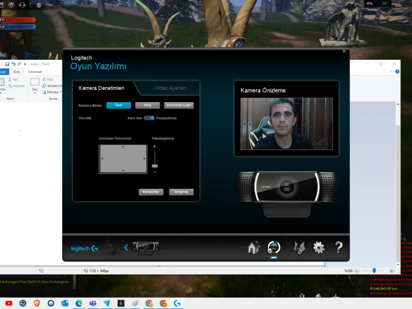The height and width of the screenshot is (309, 412).
Task: Select the camera settings icon in bottom bar
Action: pyautogui.click(x=274, y=247)
